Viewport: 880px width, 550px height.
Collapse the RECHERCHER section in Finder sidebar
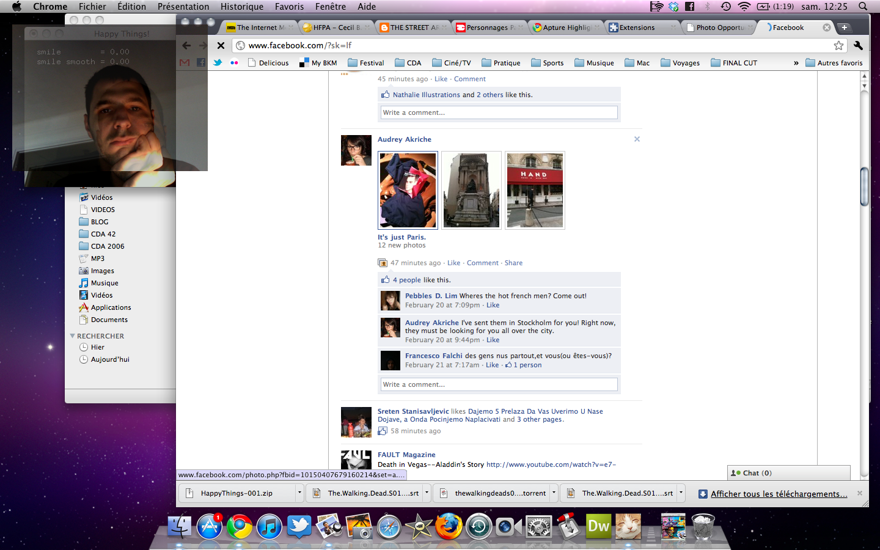pos(73,336)
